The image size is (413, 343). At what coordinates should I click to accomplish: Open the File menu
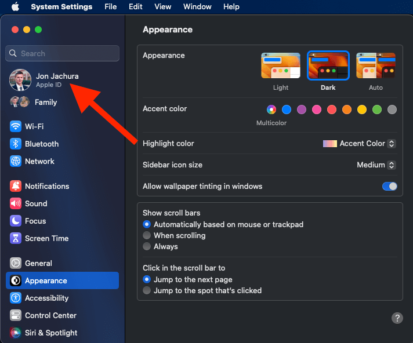110,6
